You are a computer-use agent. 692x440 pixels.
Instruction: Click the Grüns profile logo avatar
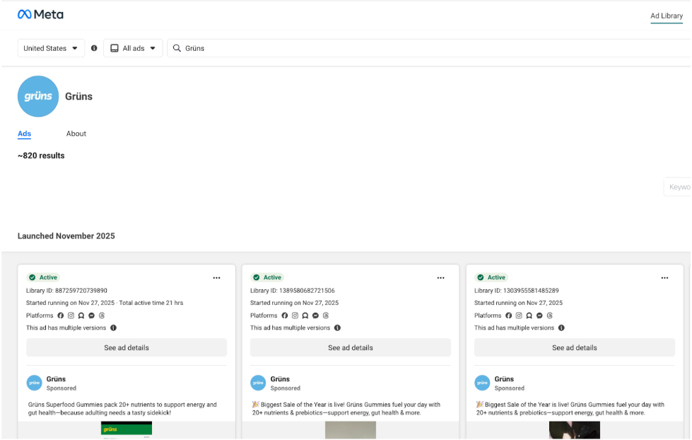38,96
